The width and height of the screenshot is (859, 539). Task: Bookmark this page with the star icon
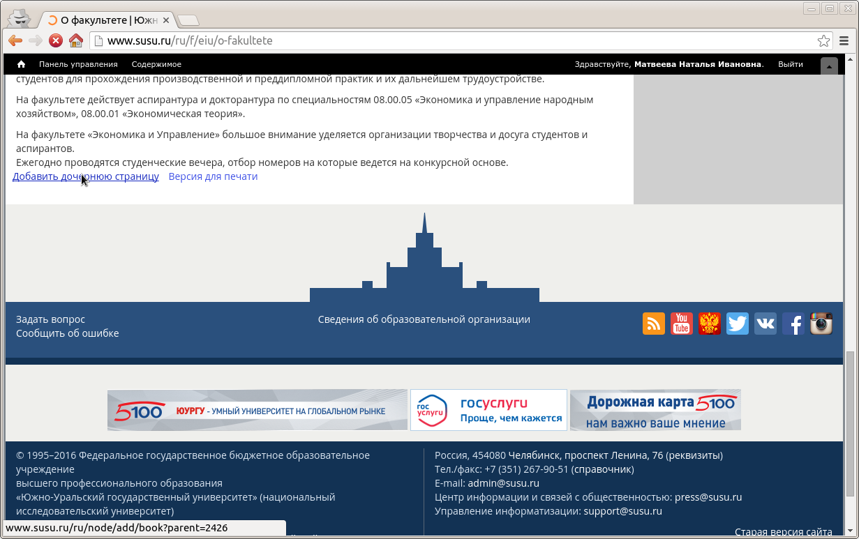click(x=823, y=40)
